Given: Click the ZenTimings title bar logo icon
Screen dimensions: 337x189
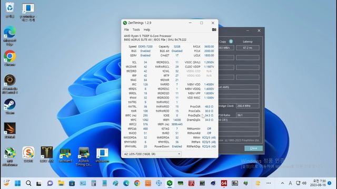Looking at the screenshot, I should coord(125,23).
